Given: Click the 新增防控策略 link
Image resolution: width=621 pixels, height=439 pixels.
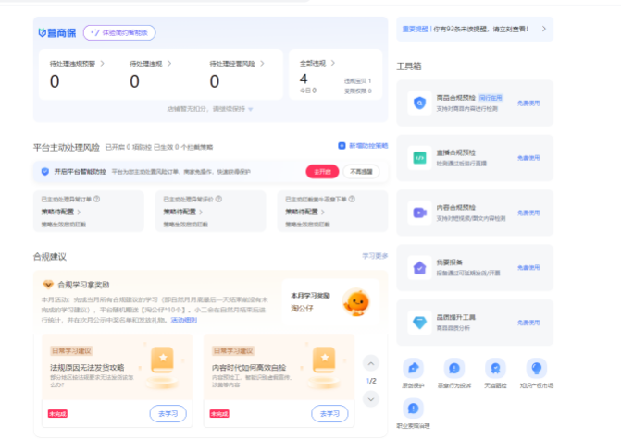Looking at the screenshot, I should [x=363, y=146].
